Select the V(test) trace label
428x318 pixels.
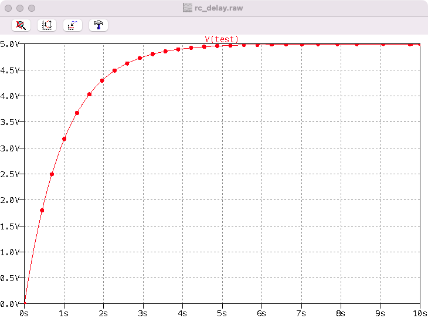(x=222, y=39)
